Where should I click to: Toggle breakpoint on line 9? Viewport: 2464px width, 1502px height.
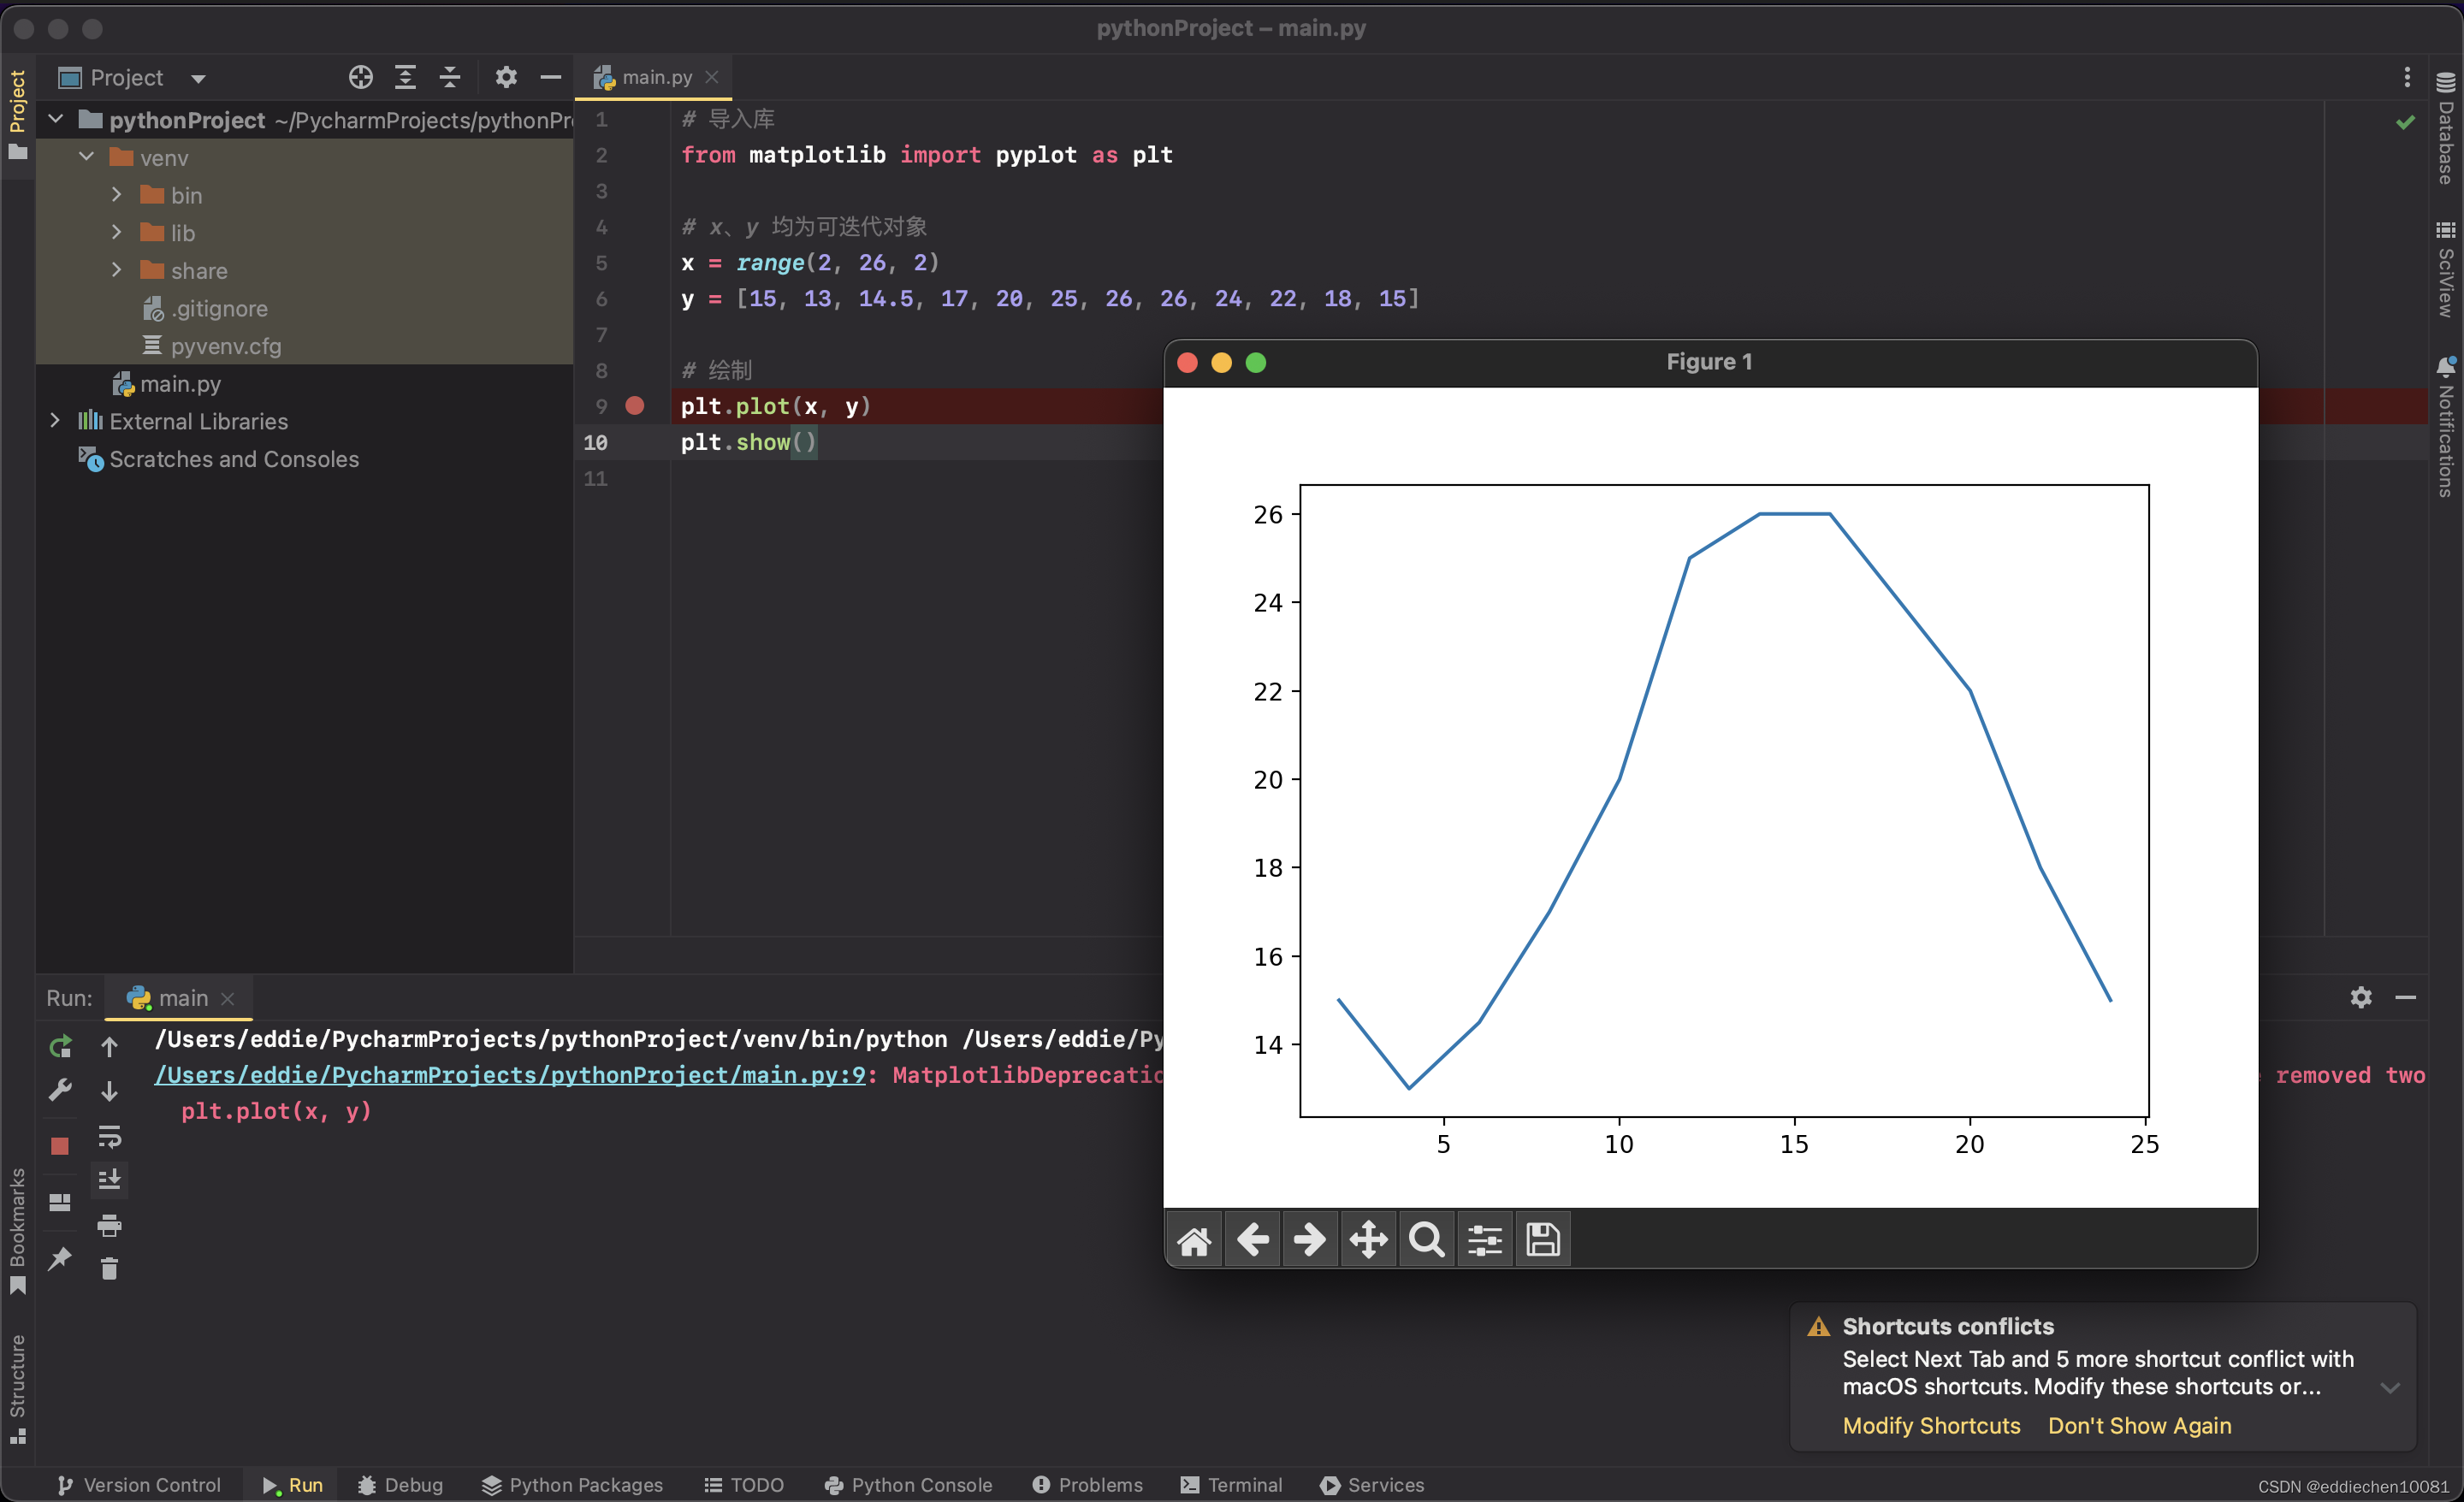[x=635, y=406]
